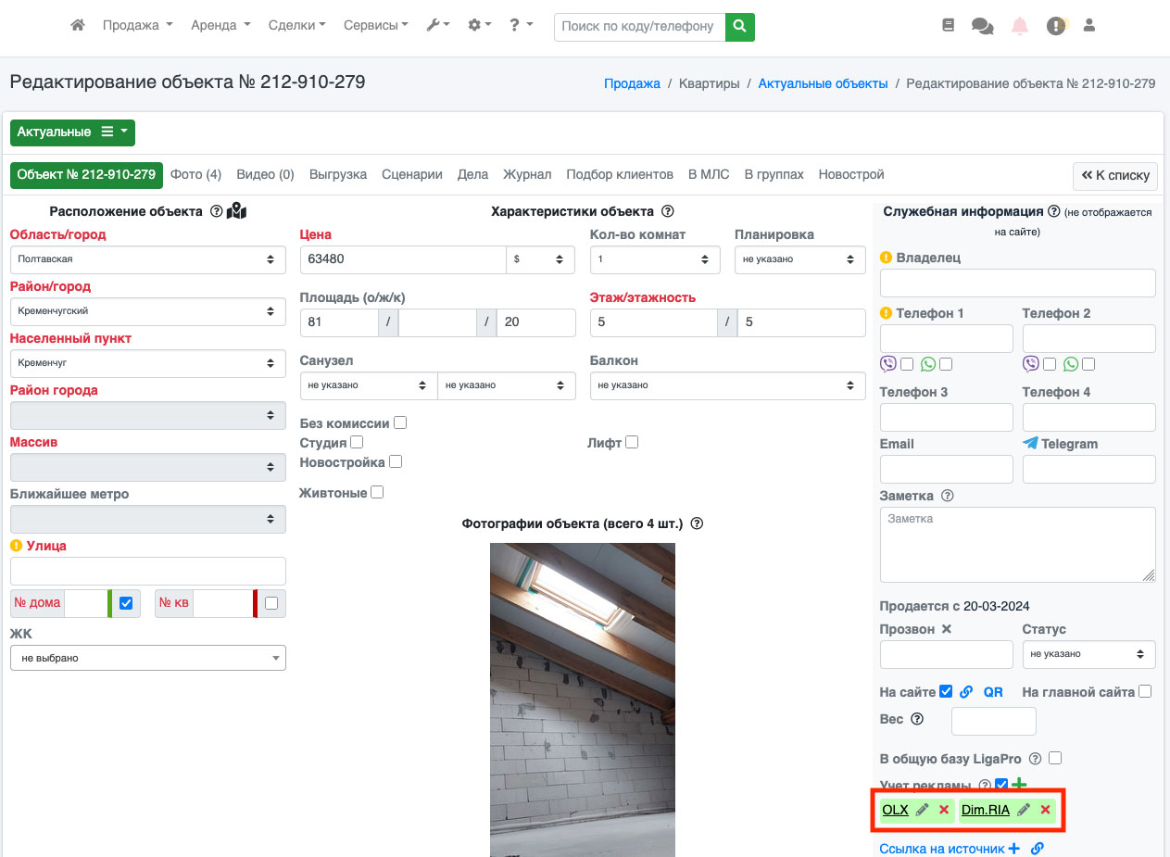Open the Кол-во комнат dropdown
1170x857 pixels.
click(655, 259)
